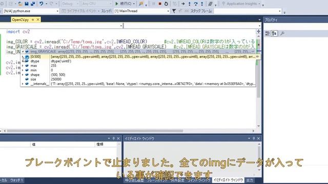Close the Immediate Window panel
Image resolution: width=328 pixels, height=184 pixels.
[x=258, y=139]
